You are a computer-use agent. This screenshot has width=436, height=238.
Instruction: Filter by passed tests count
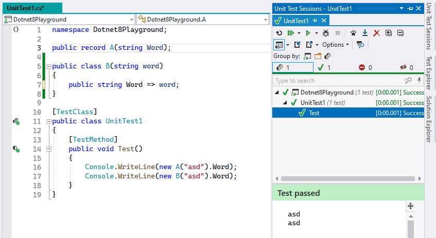click(324, 67)
